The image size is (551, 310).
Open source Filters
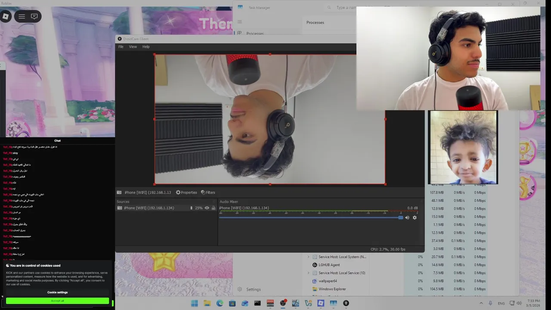tap(208, 192)
